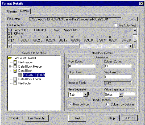Click the RxC=8x13 grid icon

click(20, 75)
